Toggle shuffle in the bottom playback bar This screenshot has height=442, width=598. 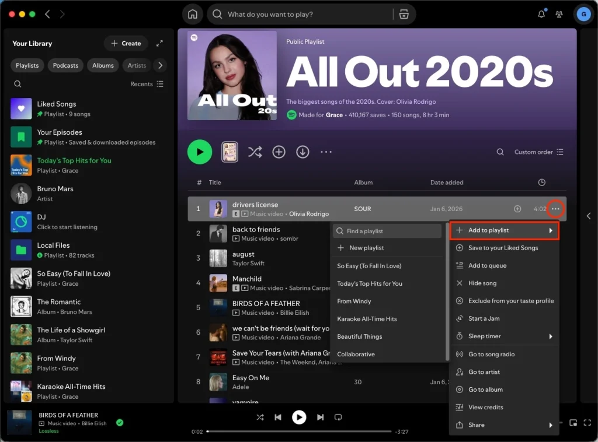click(x=260, y=417)
